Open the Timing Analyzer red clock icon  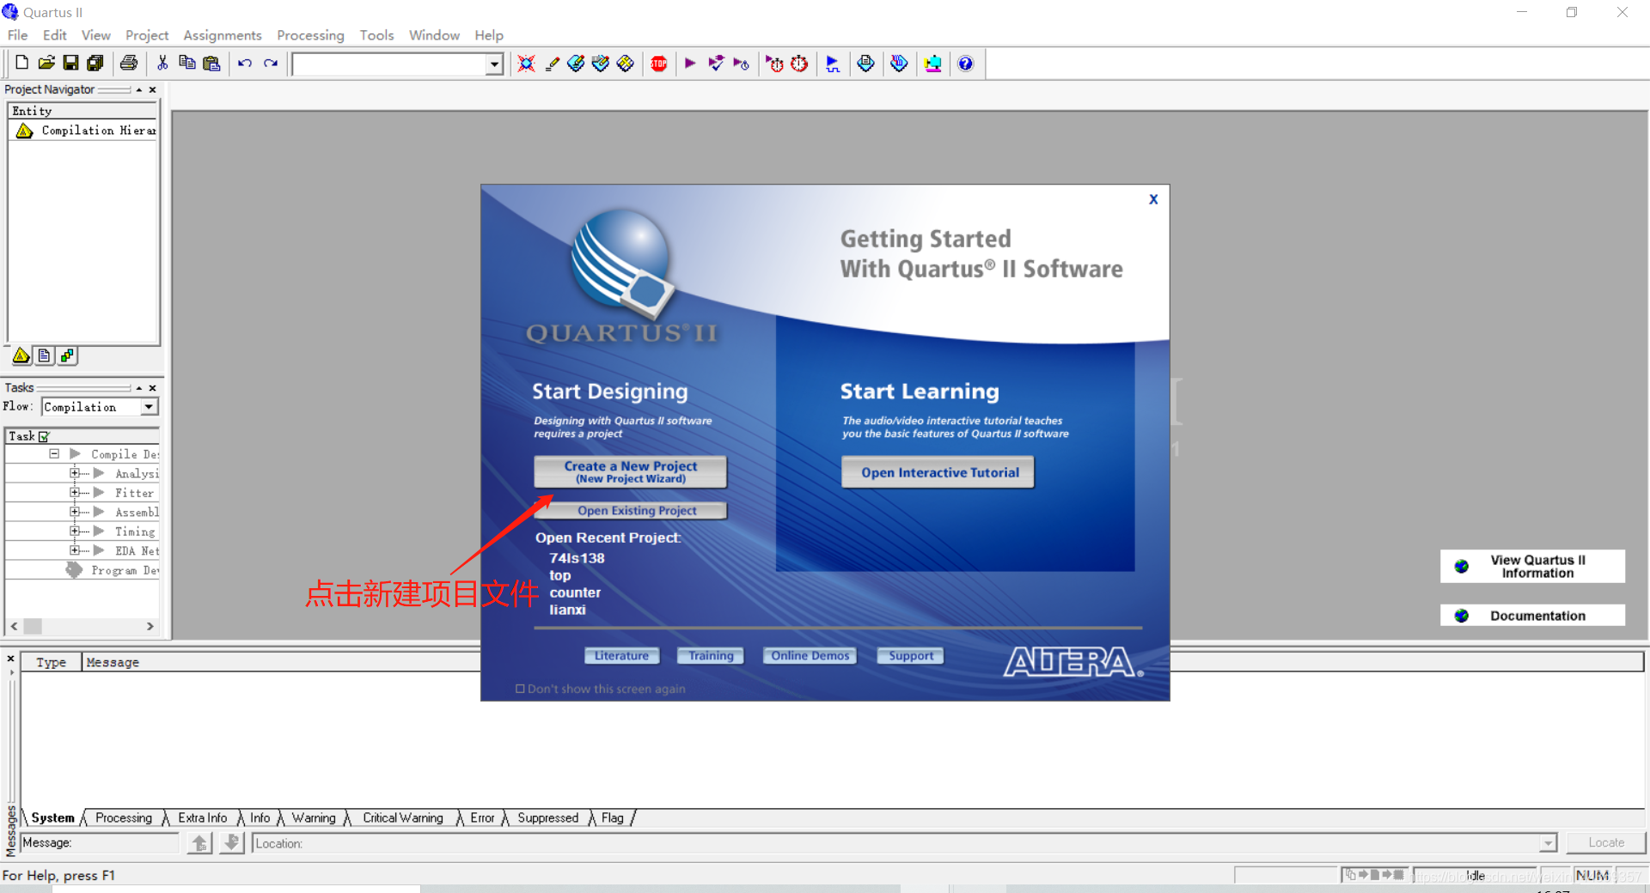click(x=799, y=64)
